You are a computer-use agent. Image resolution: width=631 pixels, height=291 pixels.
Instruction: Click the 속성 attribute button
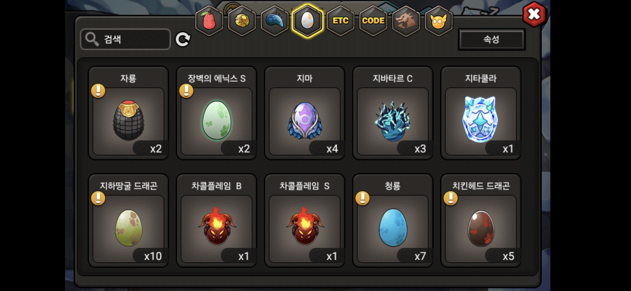[492, 39]
